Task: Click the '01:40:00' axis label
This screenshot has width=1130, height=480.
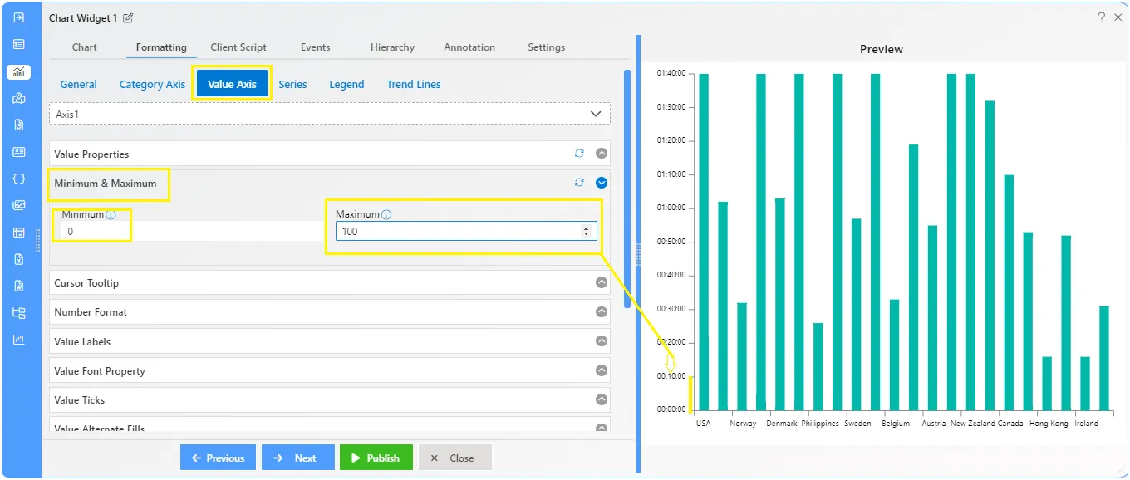Action: pos(671,73)
